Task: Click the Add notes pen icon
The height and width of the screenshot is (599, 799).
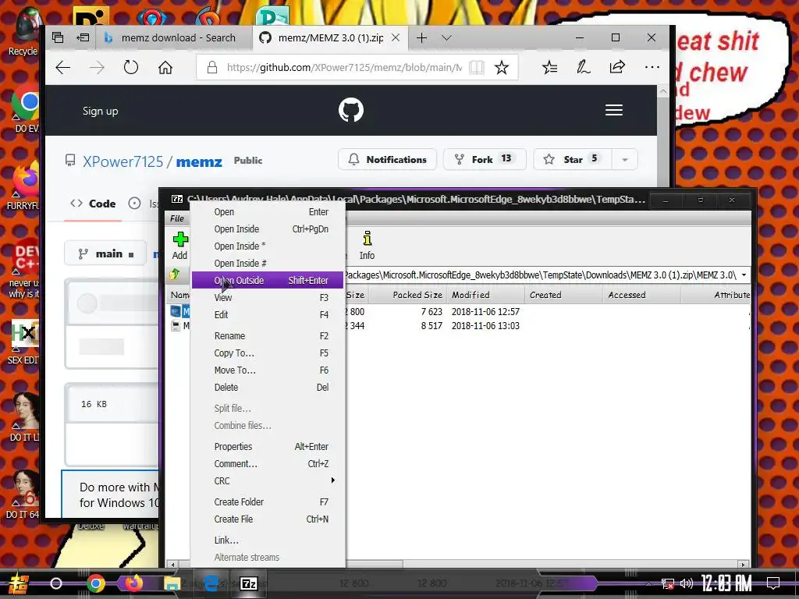Action: (583, 67)
